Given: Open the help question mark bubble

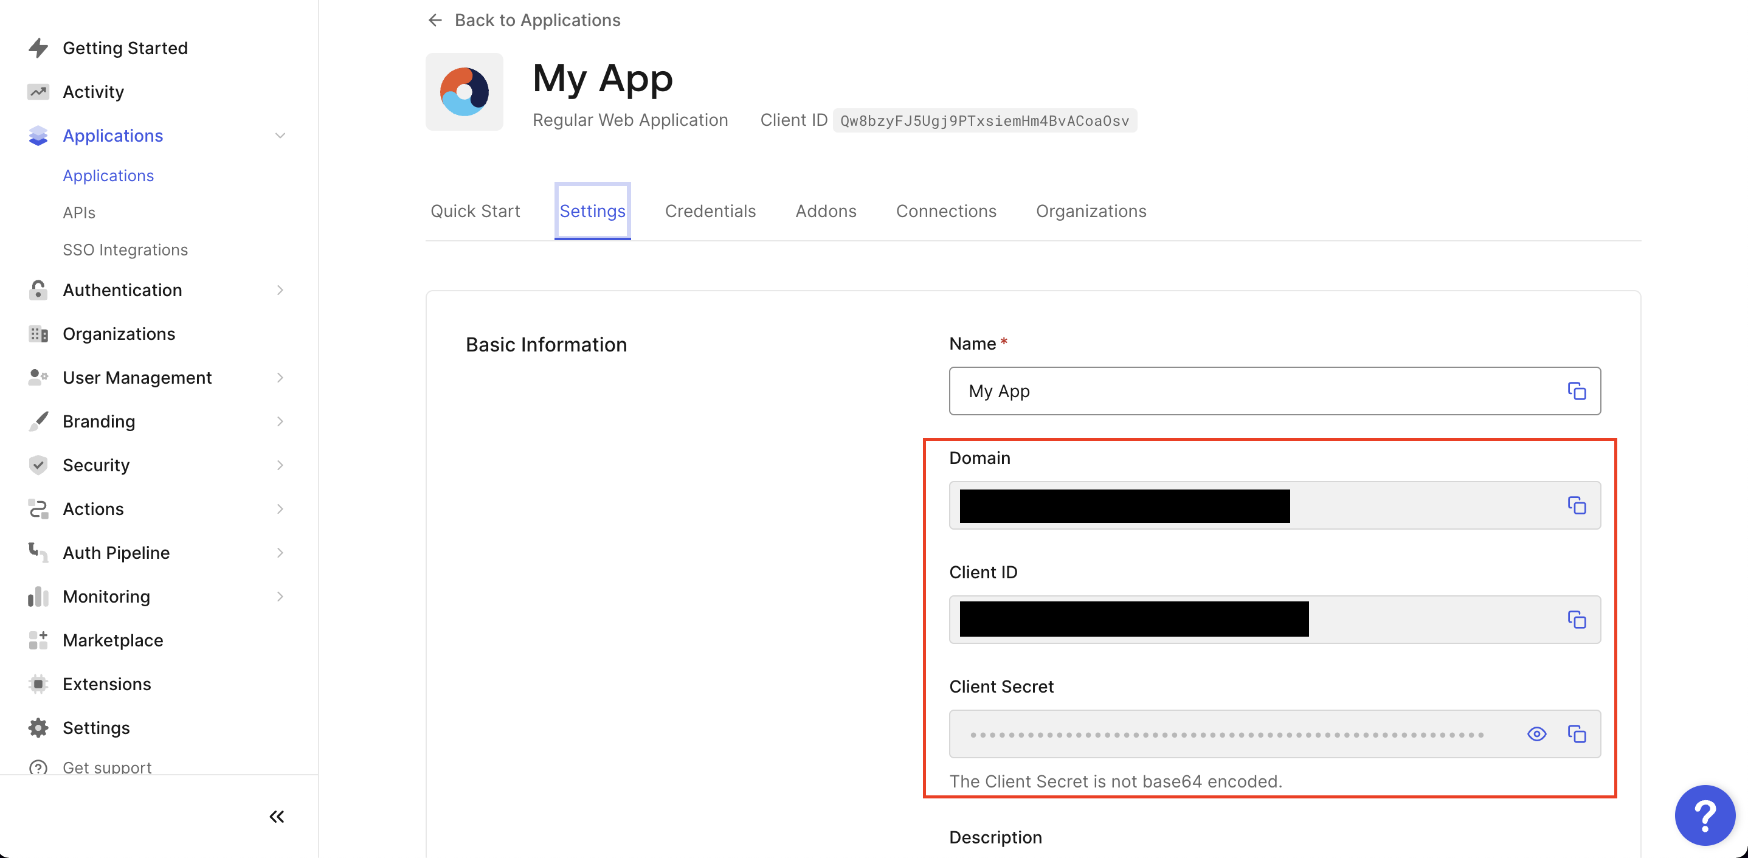Looking at the screenshot, I should click(x=1705, y=815).
